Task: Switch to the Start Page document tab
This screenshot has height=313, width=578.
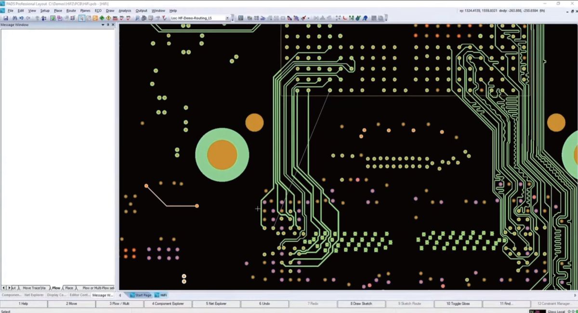Action: pos(140,295)
